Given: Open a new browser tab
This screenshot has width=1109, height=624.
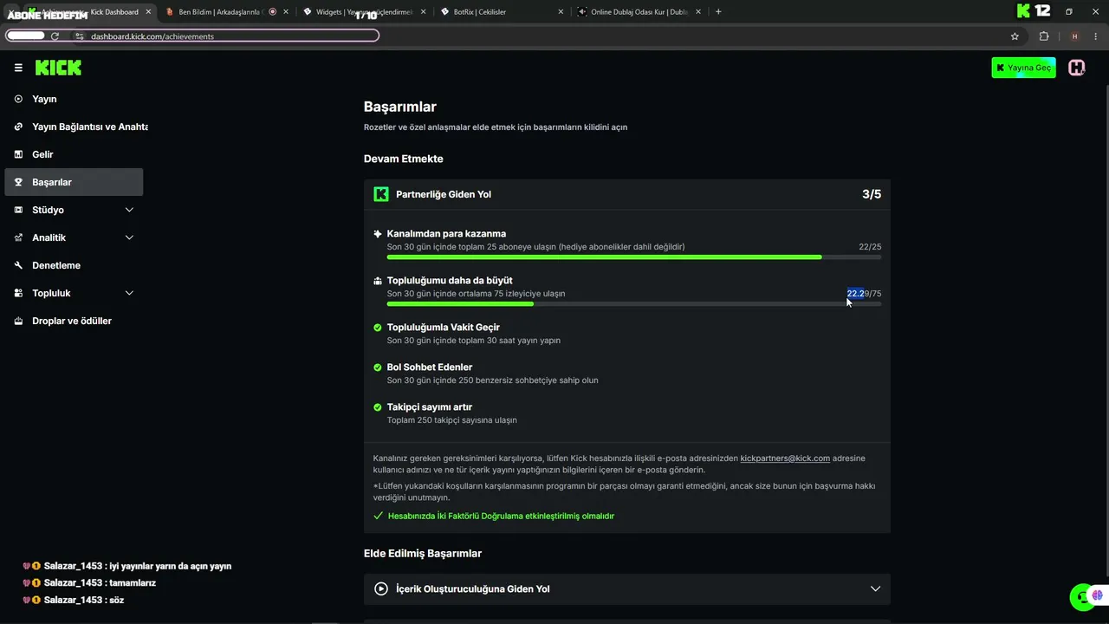Looking at the screenshot, I should [718, 12].
